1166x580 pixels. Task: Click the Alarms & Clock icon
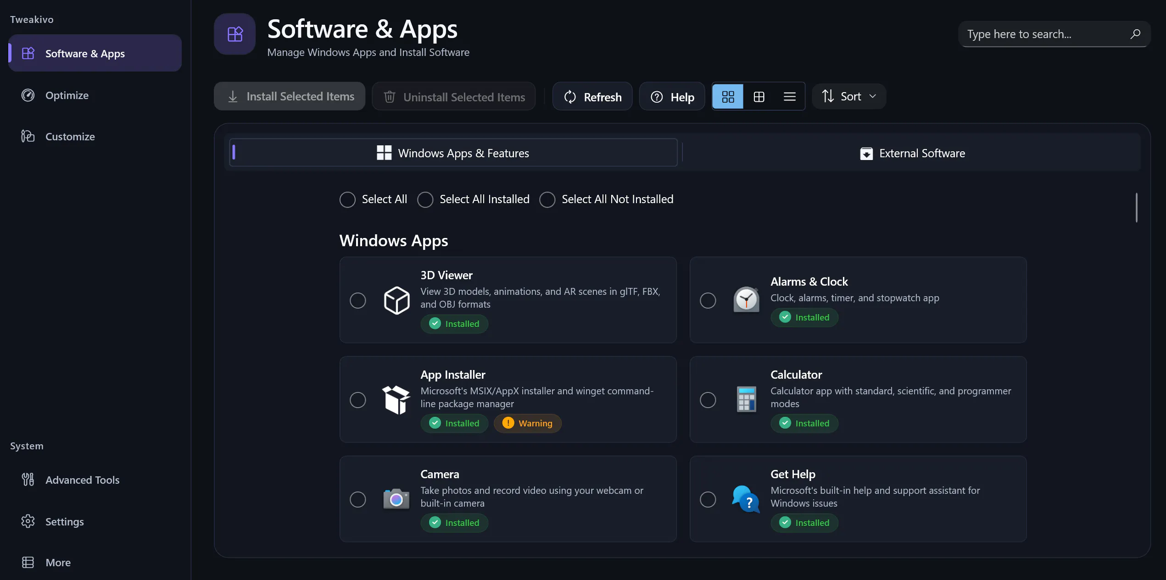coord(746,300)
